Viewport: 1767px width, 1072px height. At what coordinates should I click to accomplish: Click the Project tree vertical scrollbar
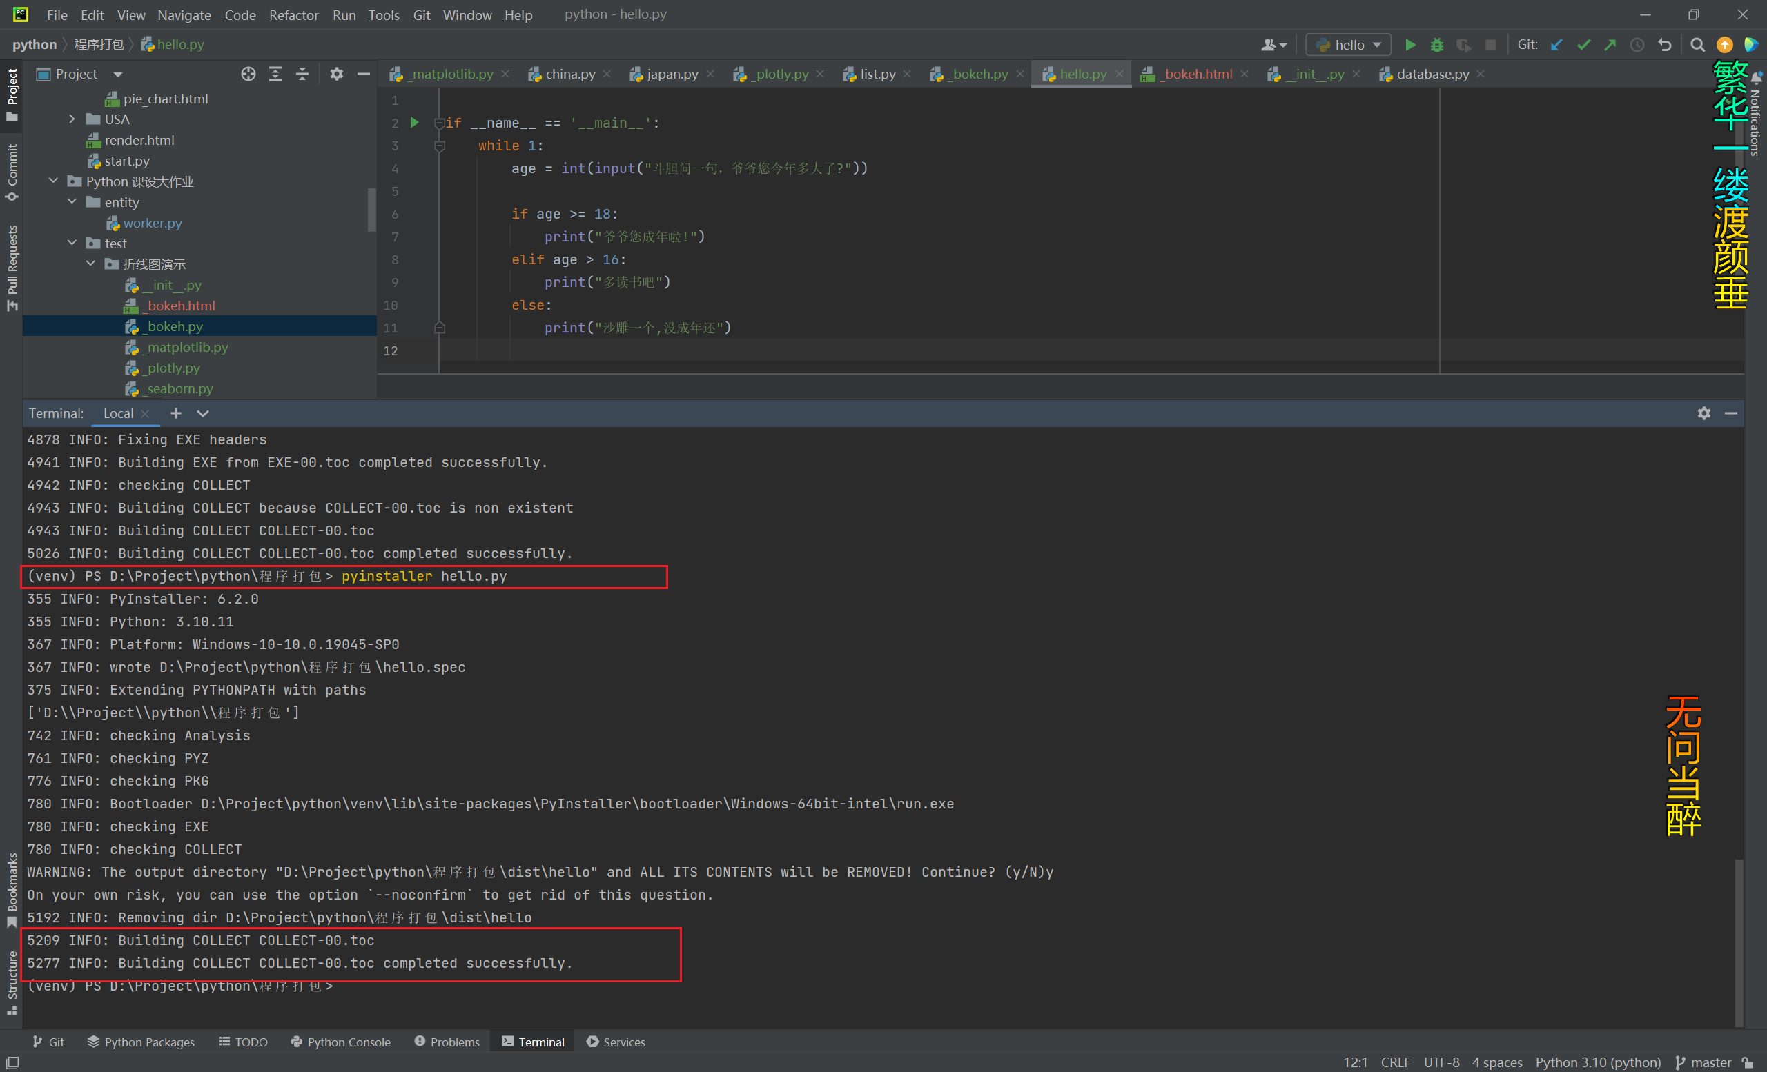371,209
